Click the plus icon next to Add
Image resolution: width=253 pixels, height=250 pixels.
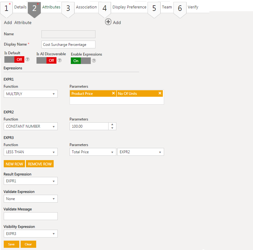[108, 22]
